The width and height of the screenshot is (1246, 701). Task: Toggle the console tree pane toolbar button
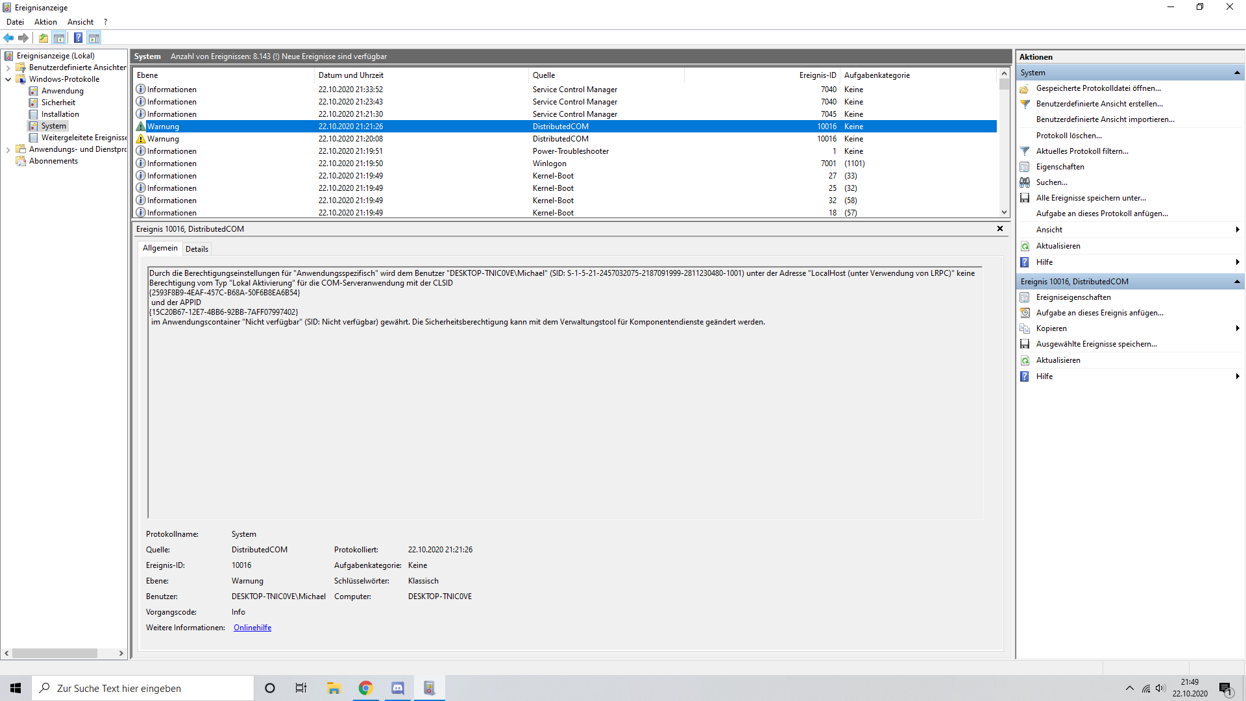tap(59, 38)
